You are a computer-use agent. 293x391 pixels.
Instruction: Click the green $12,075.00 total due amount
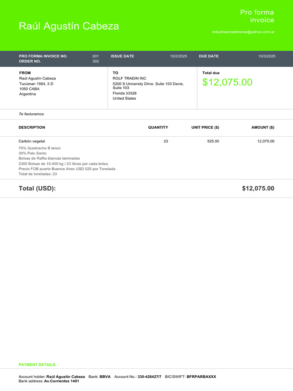coord(227,82)
